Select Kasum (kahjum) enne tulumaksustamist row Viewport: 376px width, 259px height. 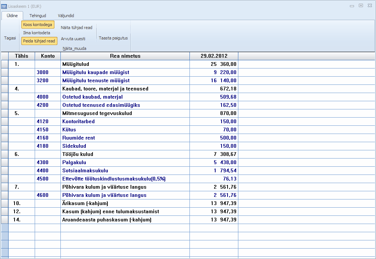click(125, 211)
